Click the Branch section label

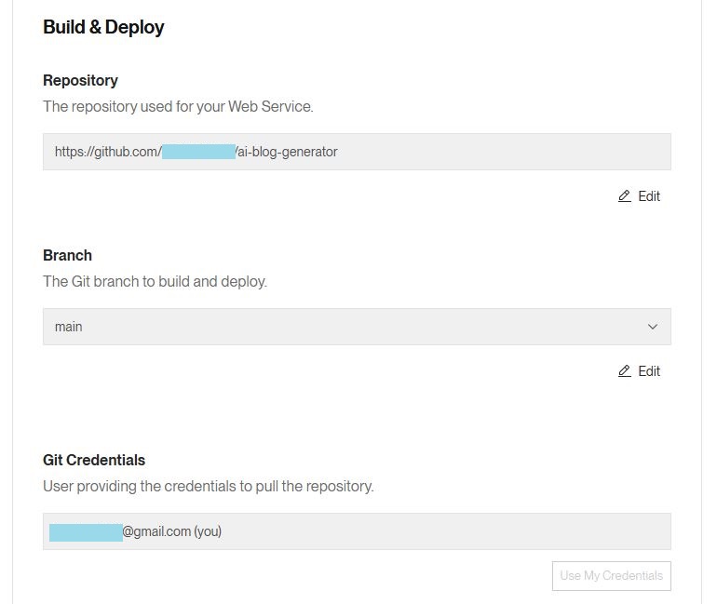[67, 256]
